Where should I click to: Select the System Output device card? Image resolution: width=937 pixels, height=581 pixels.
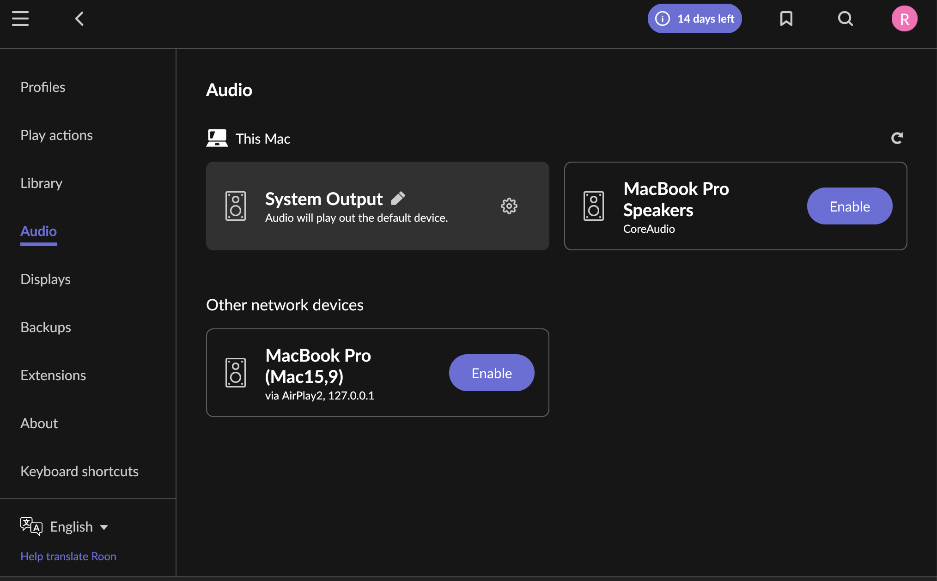(x=377, y=206)
